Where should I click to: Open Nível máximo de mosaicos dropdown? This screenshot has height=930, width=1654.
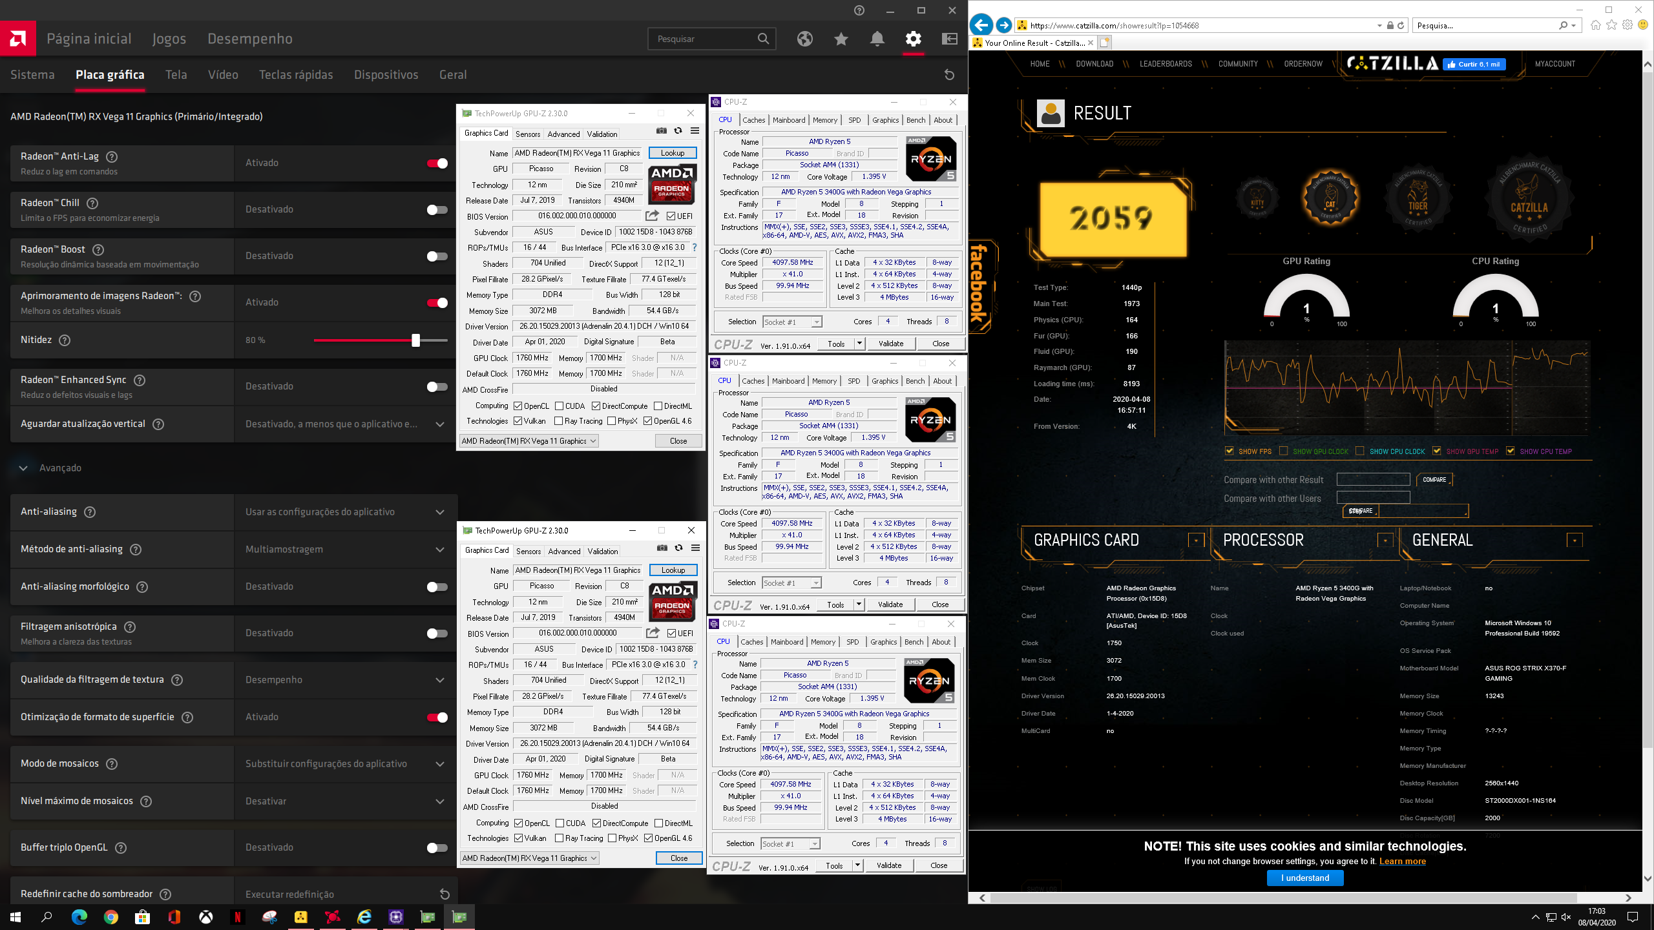[346, 801]
